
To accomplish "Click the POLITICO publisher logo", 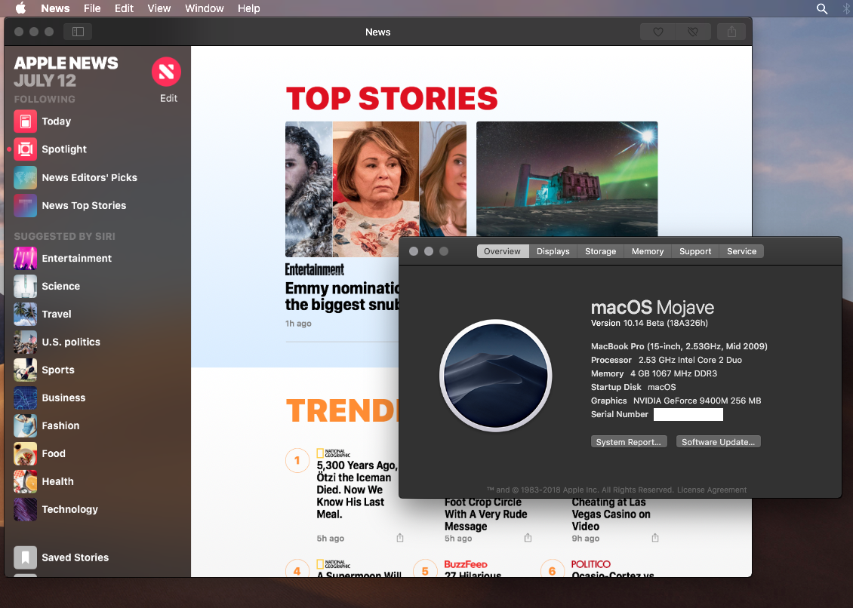I will click(x=591, y=564).
